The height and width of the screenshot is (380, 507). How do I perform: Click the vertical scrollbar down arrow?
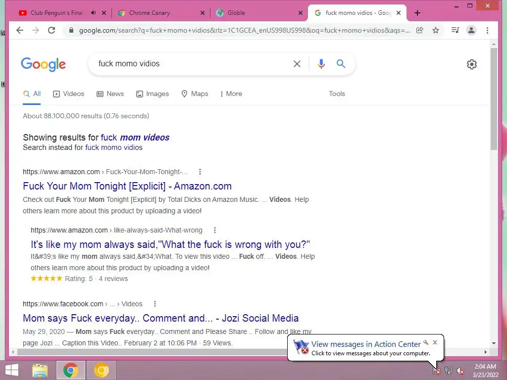click(494, 343)
